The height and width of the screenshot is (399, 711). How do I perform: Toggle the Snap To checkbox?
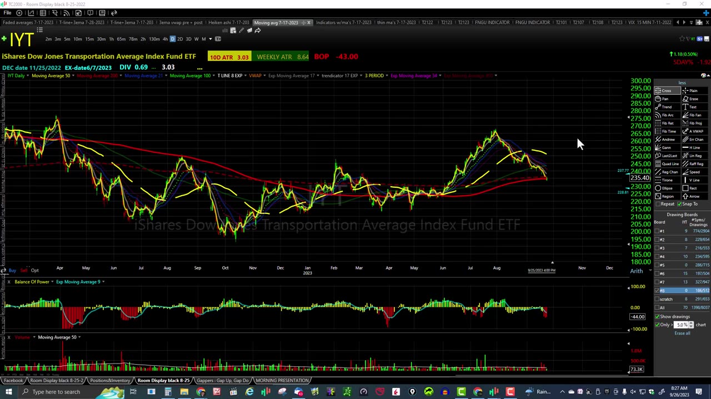pos(679,204)
